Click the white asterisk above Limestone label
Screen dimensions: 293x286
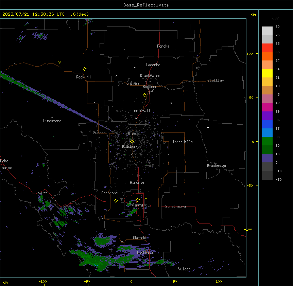pyautogui.click(x=52, y=118)
